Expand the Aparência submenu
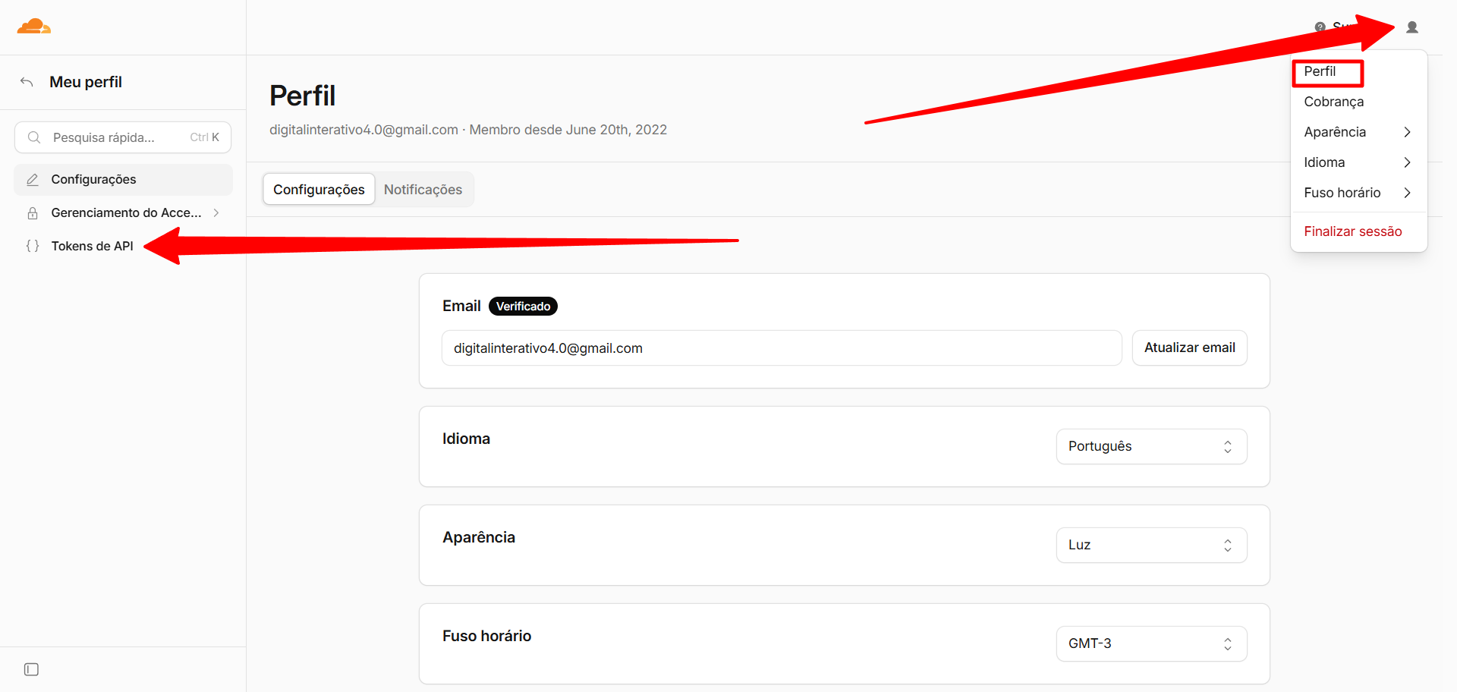 coord(1358,132)
